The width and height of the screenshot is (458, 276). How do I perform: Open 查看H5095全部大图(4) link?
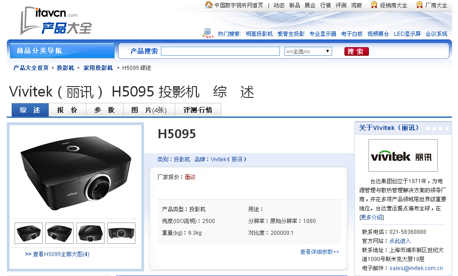point(57,254)
